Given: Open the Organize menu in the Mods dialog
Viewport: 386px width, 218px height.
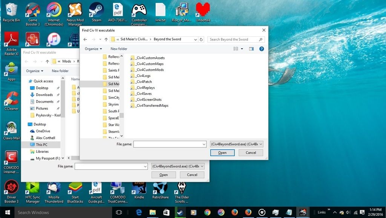Looking at the screenshot, I should click(35, 71).
